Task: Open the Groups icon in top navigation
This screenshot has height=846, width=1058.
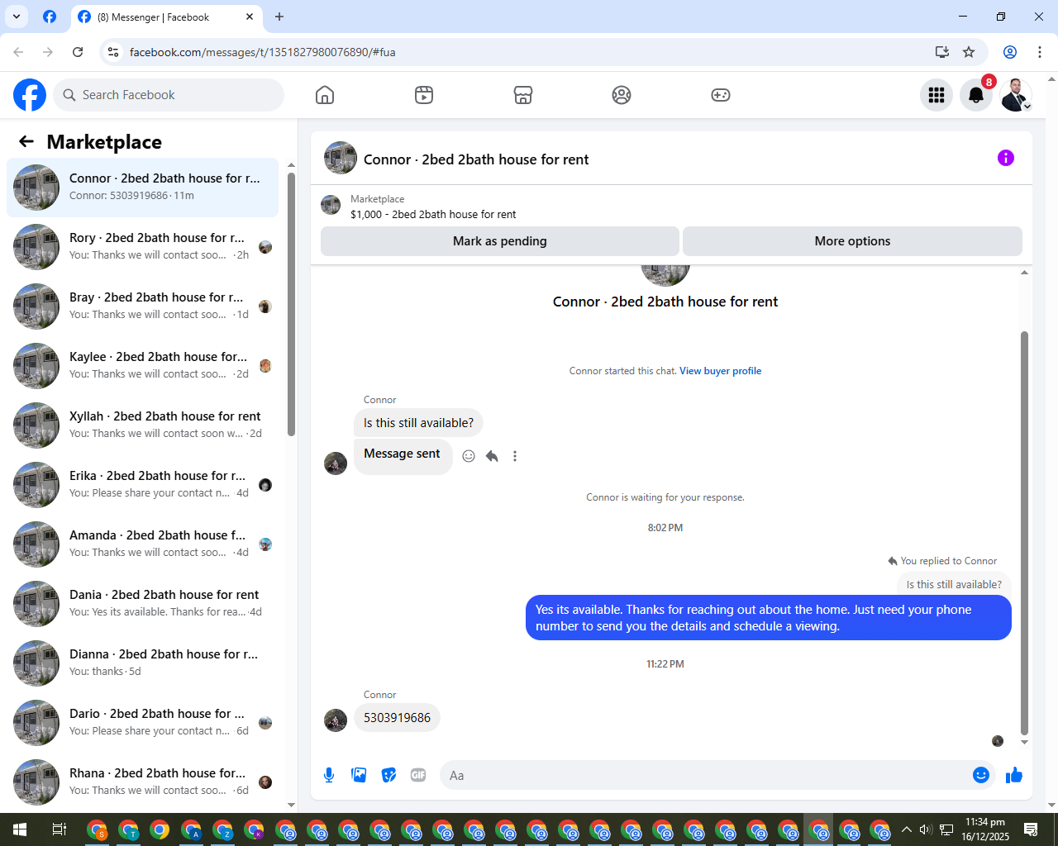Action: pyautogui.click(x=622, y=95)
